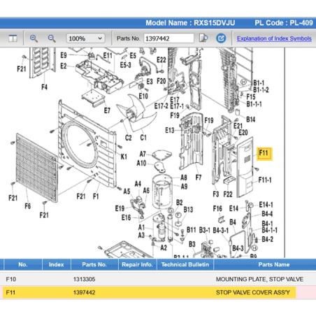The image size is (316, 316).
Task: Select the F11 stop valve cover row
Action: [x=158, y=292]
